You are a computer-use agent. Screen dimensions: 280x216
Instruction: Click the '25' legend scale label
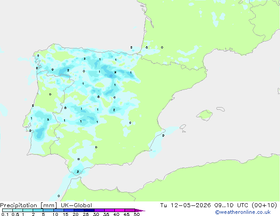(86, 214)
